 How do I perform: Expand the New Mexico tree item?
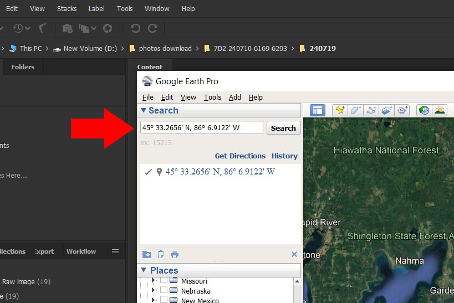point(153,300)
